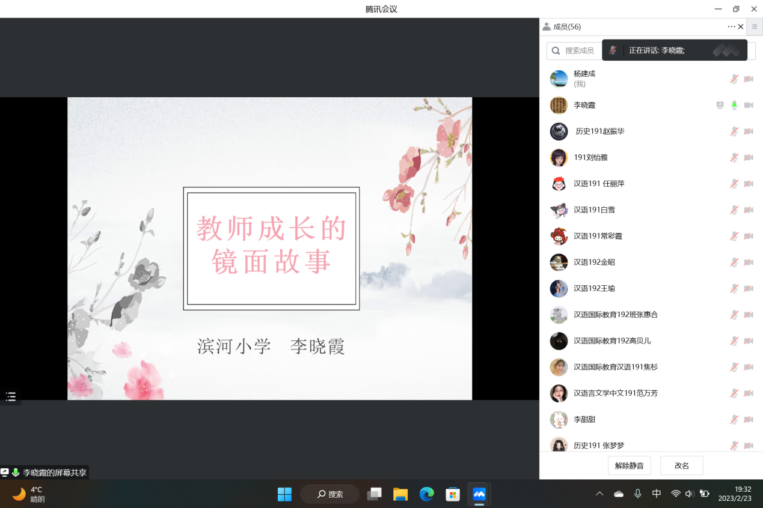Click 李晓霞's green microphone icon

click(734, 105)
